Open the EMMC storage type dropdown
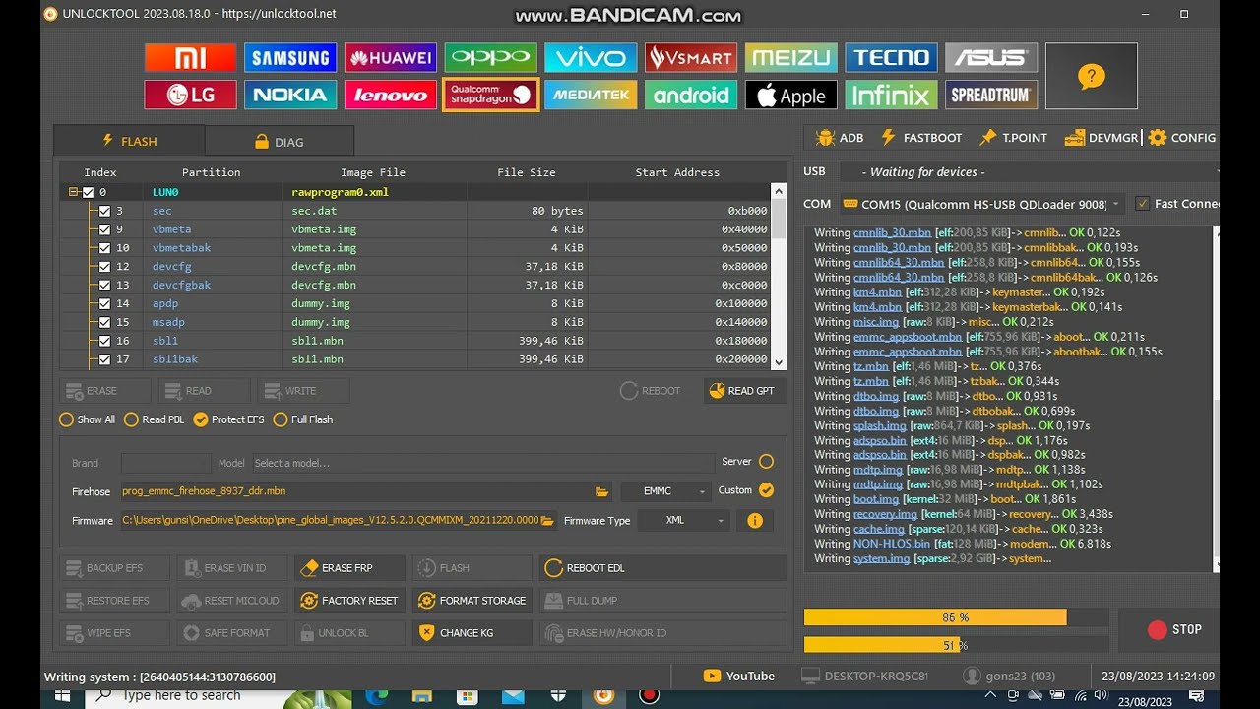Image resolution: width=1260 pixels, height=709 pixels. point(665,491)
